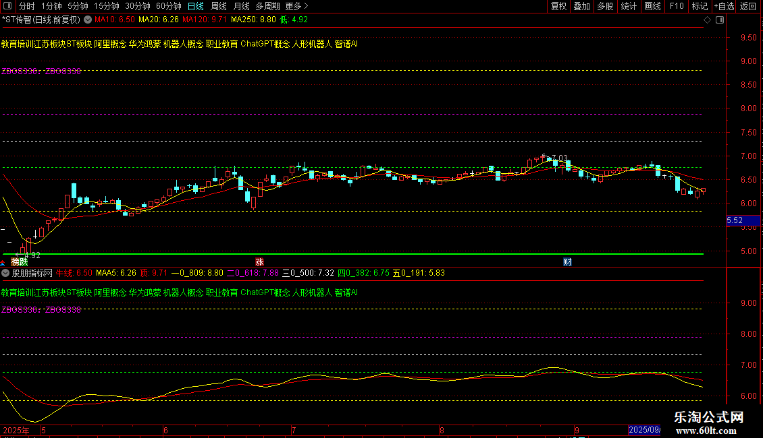763x438 pixels.
Task: Switch to 月线 monthly tab
Action: pyautogui.click(x=241, y=6)
